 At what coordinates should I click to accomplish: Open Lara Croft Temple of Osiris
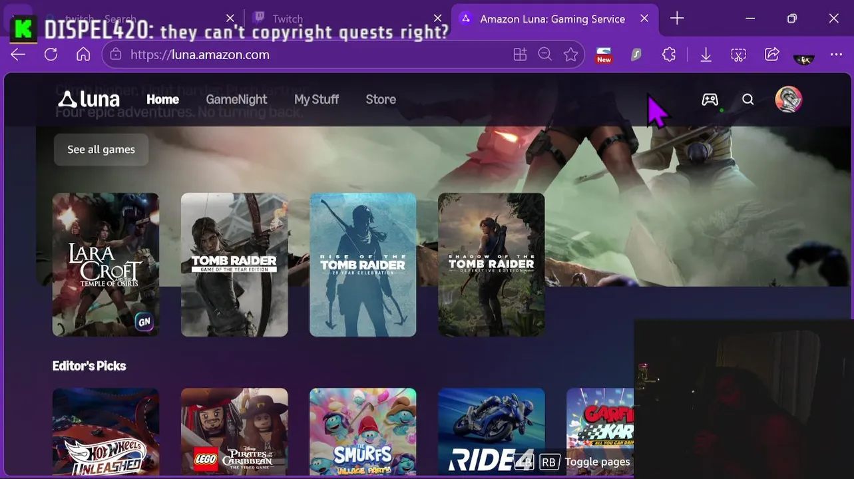click(x=106, y=265)
